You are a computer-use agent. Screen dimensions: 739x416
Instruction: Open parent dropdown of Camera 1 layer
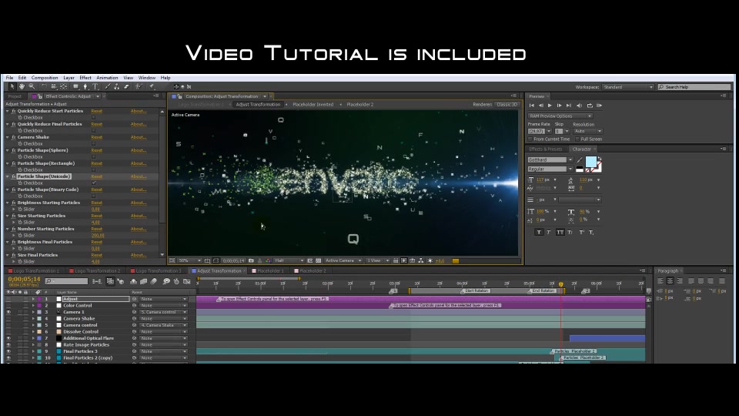(x=163, y=312)
